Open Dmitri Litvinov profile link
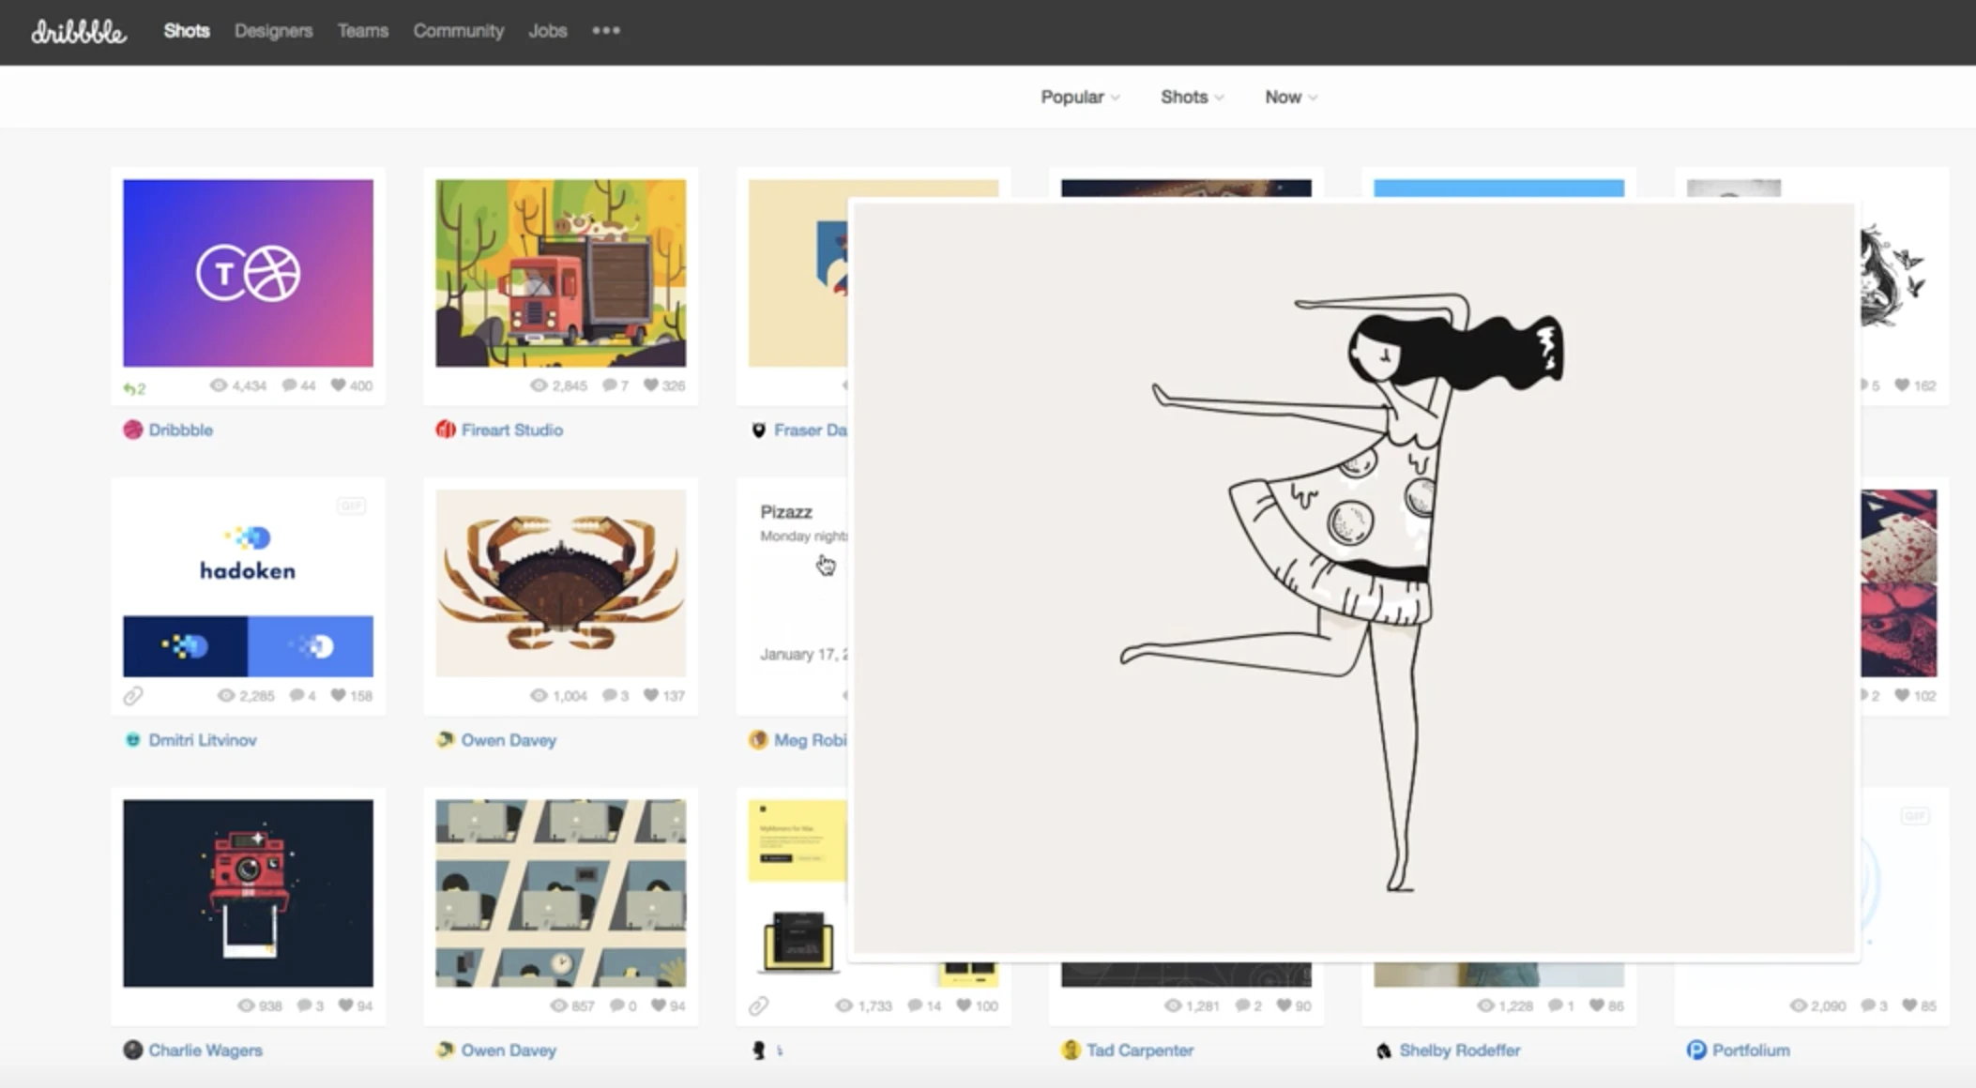 click(x=202, y=740)
